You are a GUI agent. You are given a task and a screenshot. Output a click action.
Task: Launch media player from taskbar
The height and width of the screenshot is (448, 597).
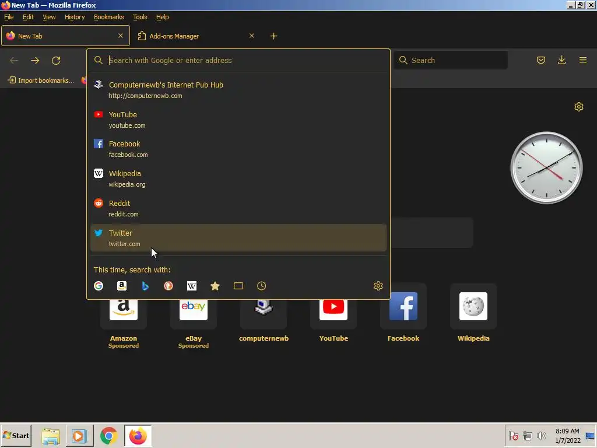[79, 436]
